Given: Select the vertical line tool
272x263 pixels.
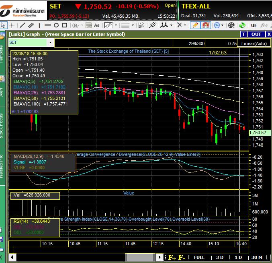Looking at the screenshot, I should [39, 25].
